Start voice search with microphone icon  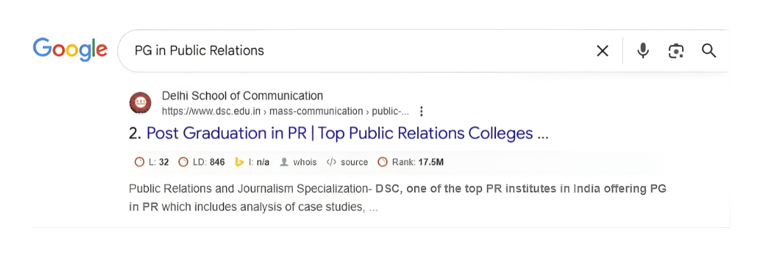point(643,51)
